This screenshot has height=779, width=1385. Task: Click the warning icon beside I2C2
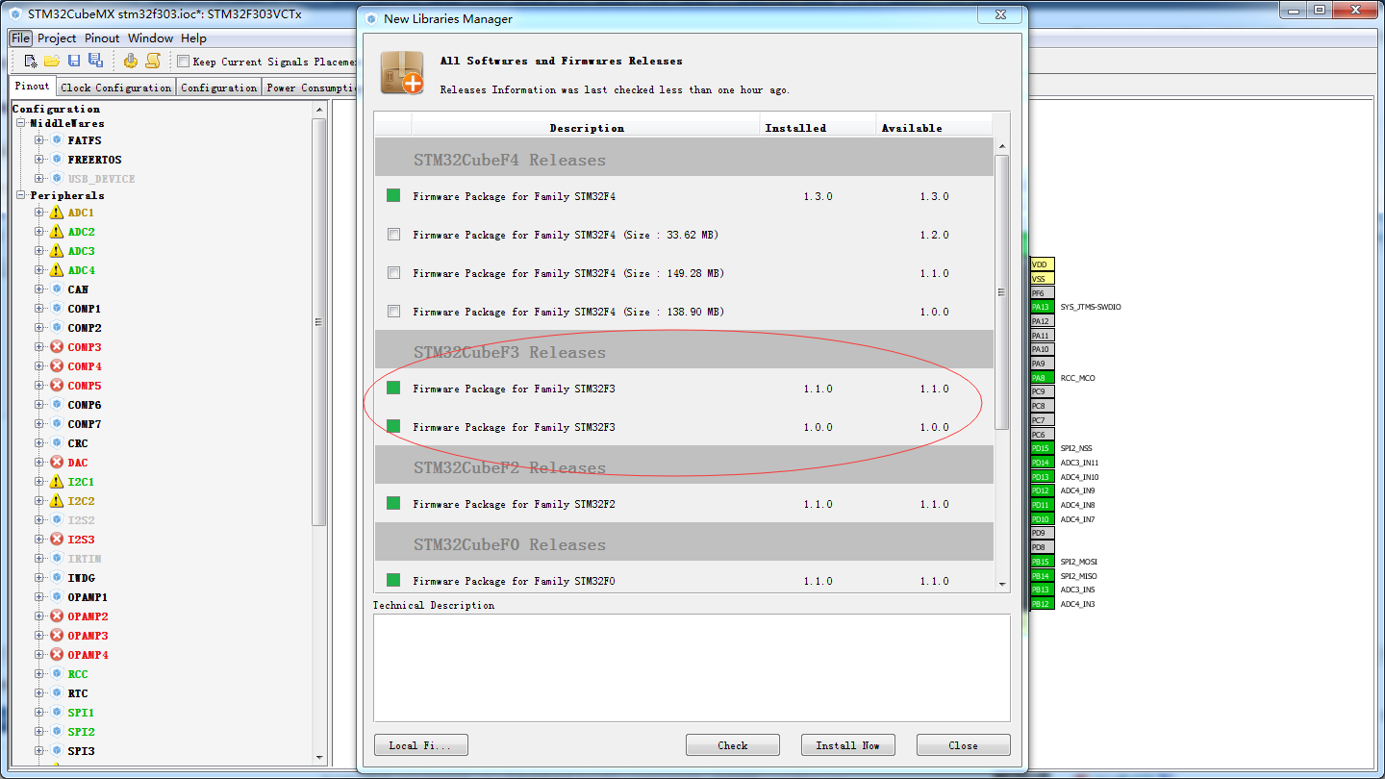coord(57,501)
